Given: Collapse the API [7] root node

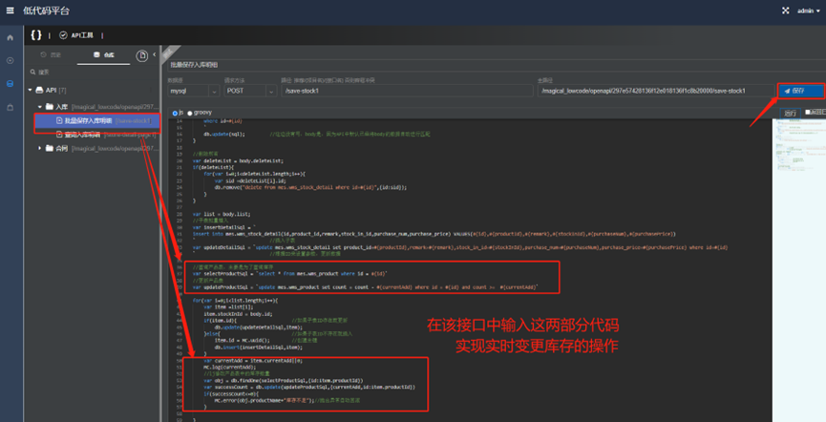Looking at the screenshot, I should click(30, 90).
